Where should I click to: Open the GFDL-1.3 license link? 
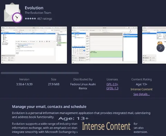[112, 89]
